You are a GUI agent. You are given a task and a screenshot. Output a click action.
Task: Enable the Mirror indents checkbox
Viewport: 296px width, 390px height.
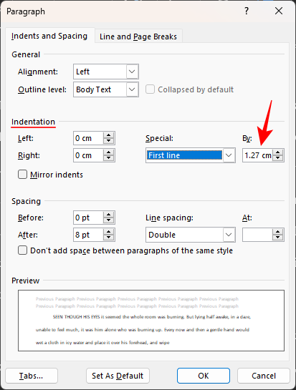pos(23,175)
